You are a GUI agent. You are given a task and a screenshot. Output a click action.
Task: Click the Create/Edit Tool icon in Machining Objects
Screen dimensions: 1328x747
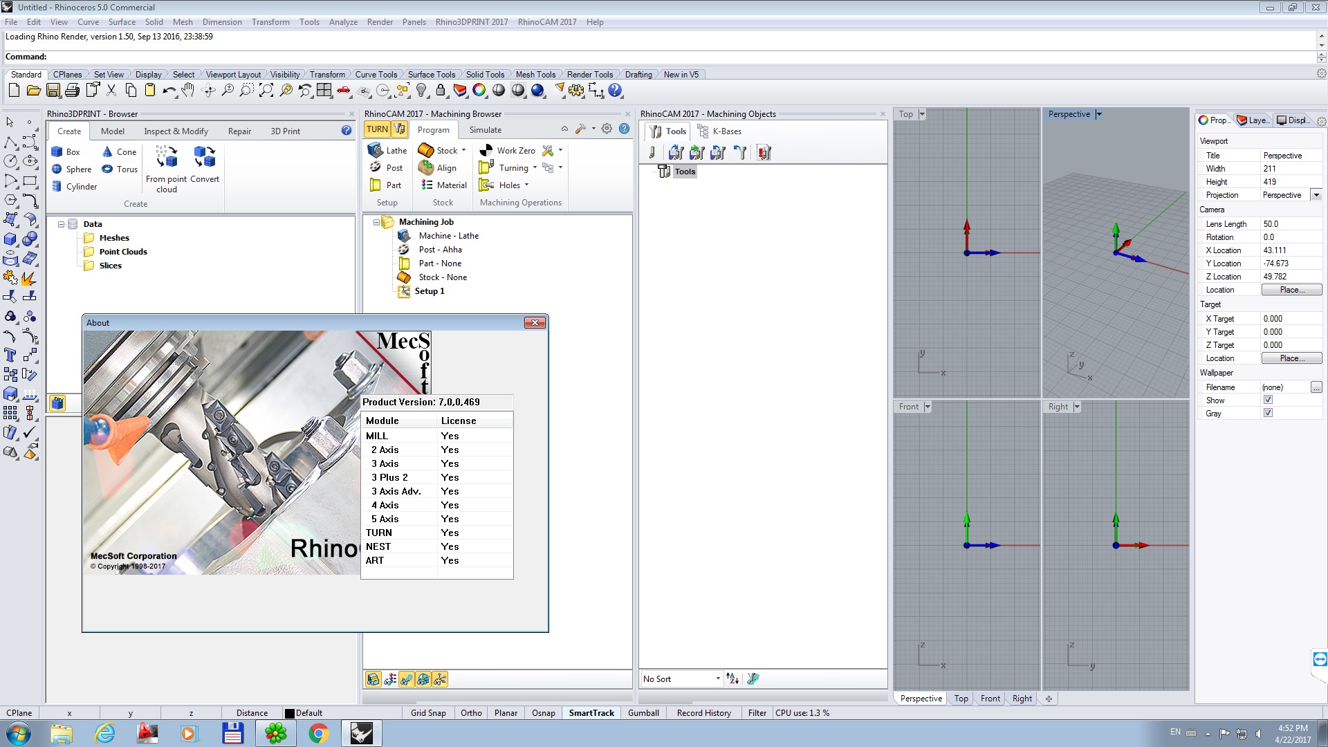pos(652,153)
